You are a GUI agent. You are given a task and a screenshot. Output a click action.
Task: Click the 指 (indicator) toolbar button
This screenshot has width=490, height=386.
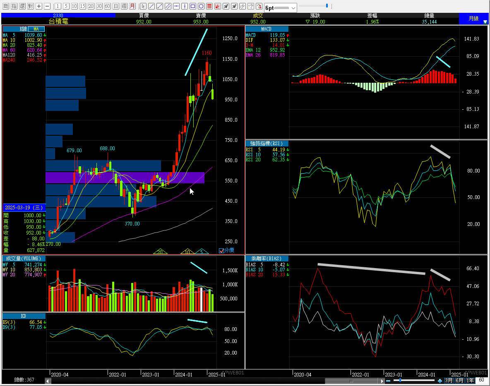[14, 6]
